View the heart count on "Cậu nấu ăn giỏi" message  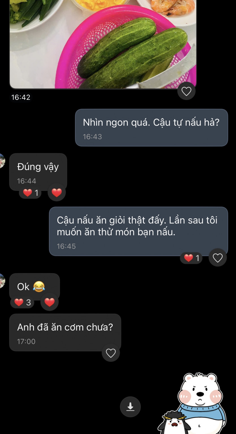(191, 258)
